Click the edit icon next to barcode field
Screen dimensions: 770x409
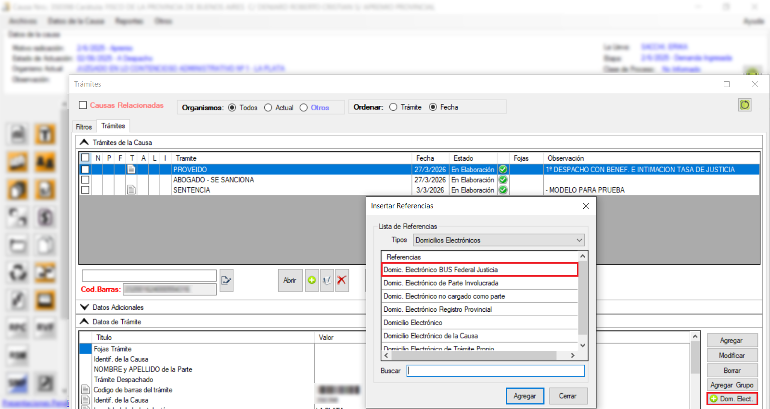click(x=226, y=280)
